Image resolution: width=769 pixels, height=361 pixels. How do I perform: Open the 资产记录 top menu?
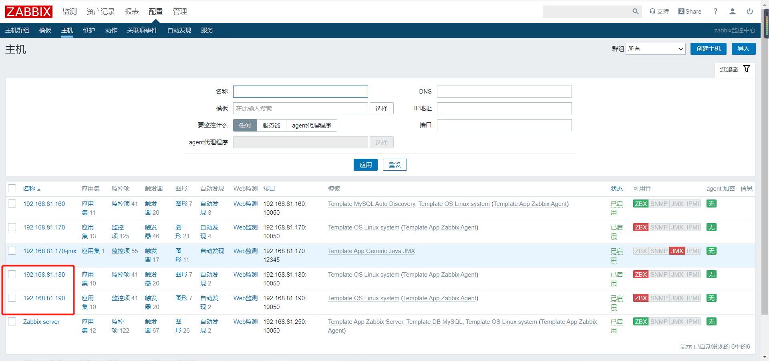click(x=101, y=12)
